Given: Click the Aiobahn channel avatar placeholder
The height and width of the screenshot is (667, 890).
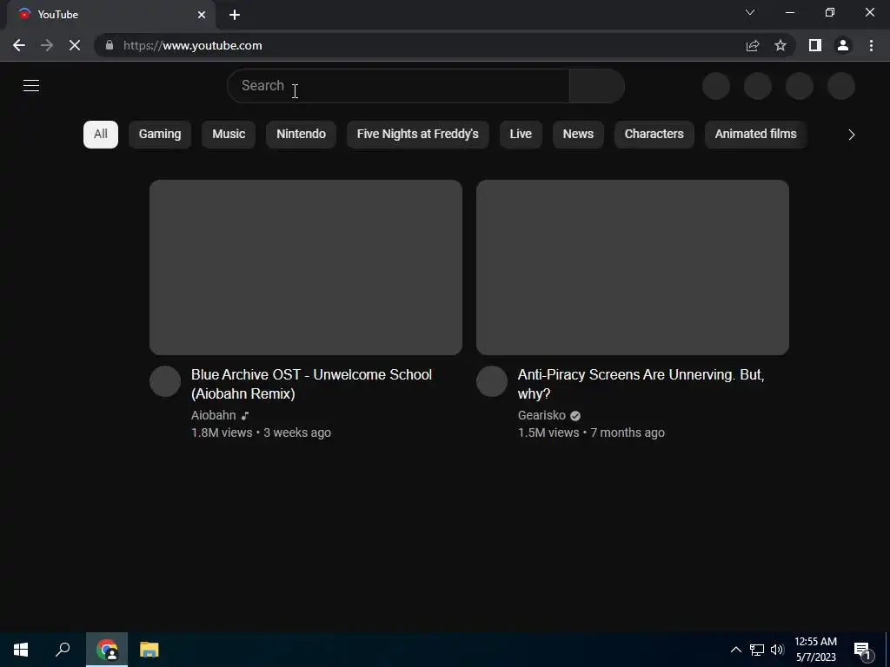Looking at the screenshot, I should (165, 381).
